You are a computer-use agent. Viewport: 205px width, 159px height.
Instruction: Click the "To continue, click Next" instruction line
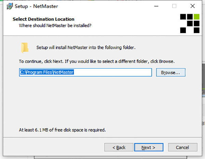pyautogui.click(x=97, y=62)
